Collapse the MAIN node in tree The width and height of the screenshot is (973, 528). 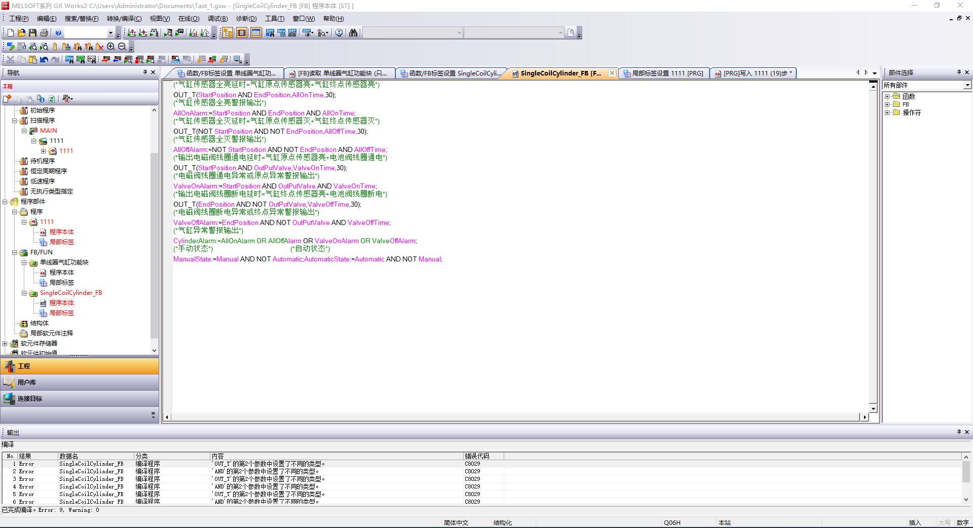(x=24, y=131)
